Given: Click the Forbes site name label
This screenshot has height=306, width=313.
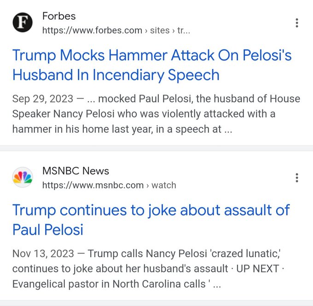Looking at the screenshot, I should point(59,16).
